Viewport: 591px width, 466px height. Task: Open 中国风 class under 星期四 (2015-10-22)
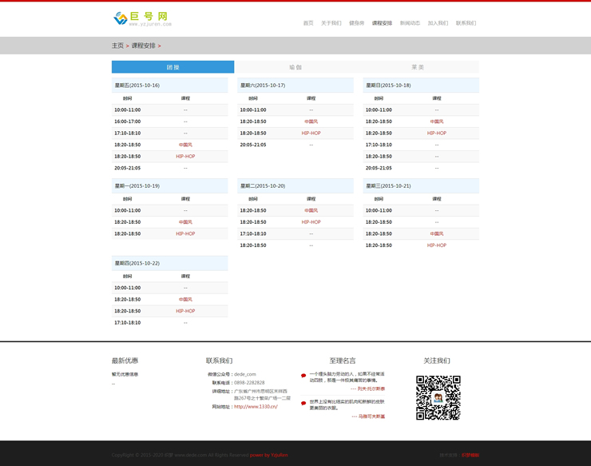point(185,300)
